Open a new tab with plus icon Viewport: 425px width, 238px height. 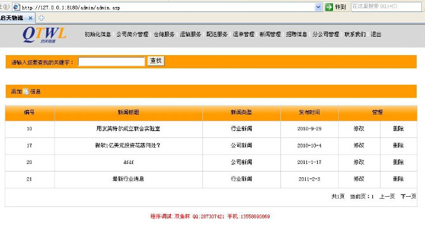41,18
